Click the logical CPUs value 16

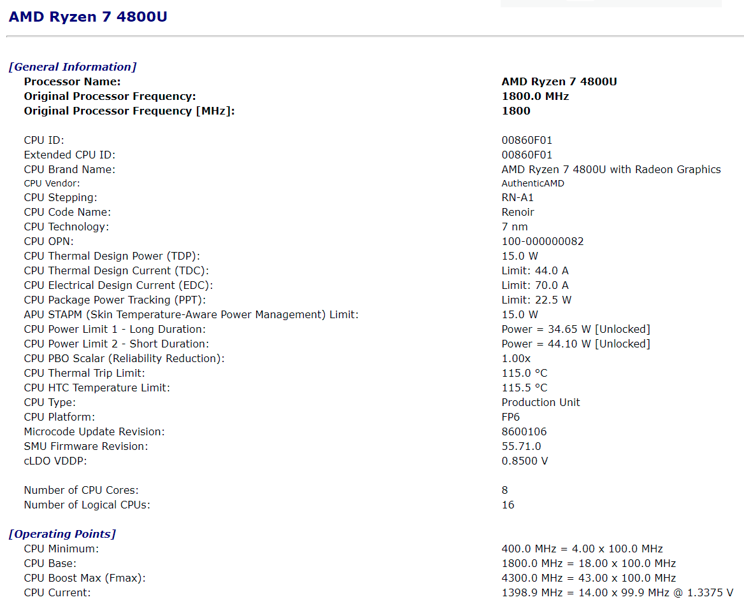click(x=508, y=505)
